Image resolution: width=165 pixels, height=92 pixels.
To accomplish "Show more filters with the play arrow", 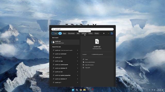I will point(104,33).
